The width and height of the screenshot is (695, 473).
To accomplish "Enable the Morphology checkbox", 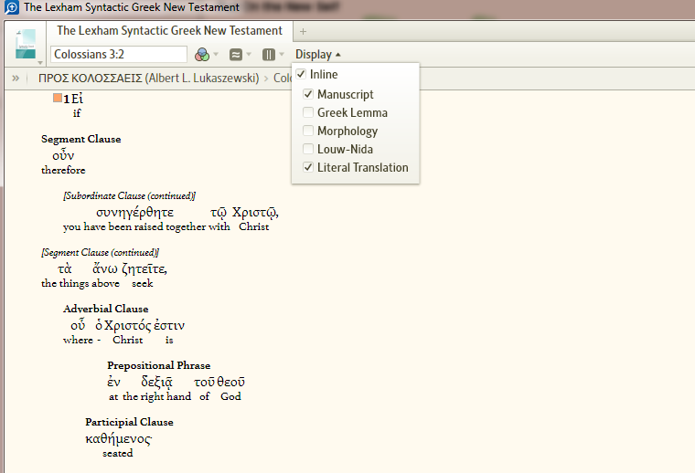I will 308,131.
